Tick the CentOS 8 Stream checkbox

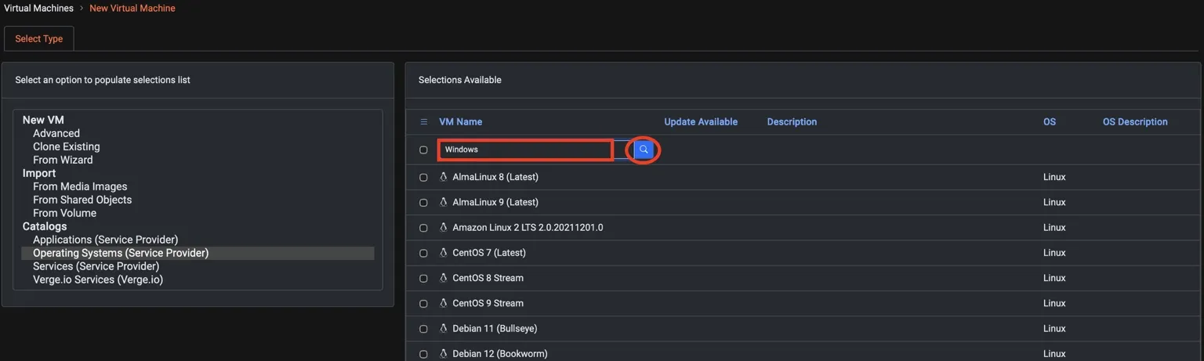[423, 279]
